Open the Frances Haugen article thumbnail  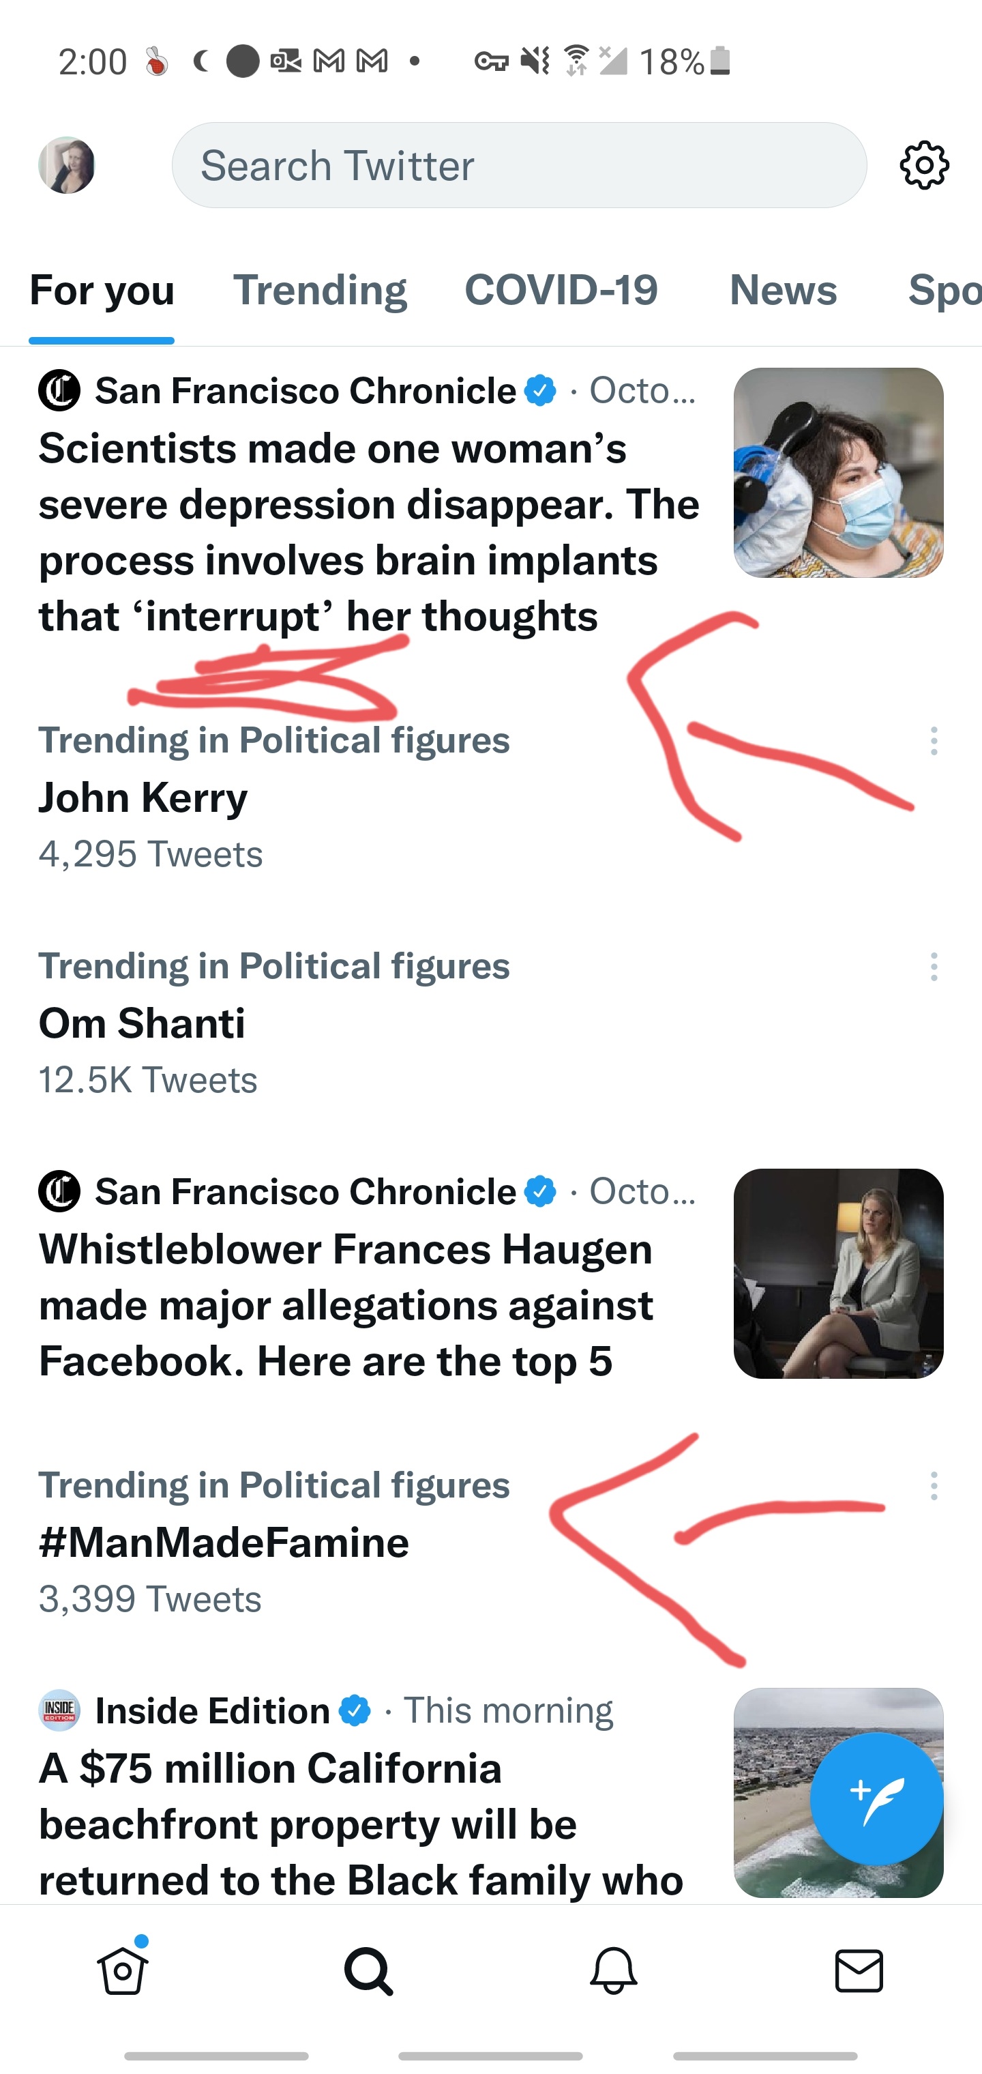click(x=838, y=1273)
